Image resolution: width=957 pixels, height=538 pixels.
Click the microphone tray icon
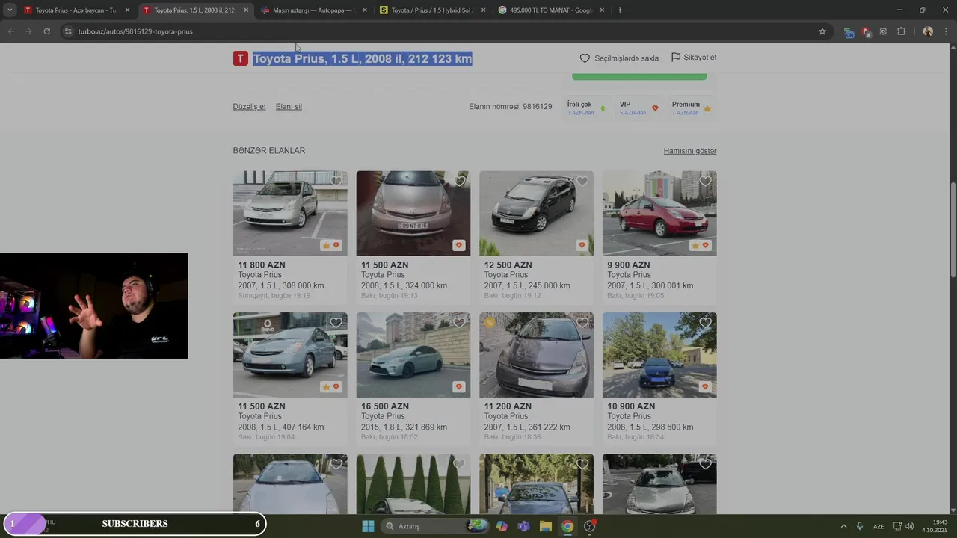tap(860, 526)
